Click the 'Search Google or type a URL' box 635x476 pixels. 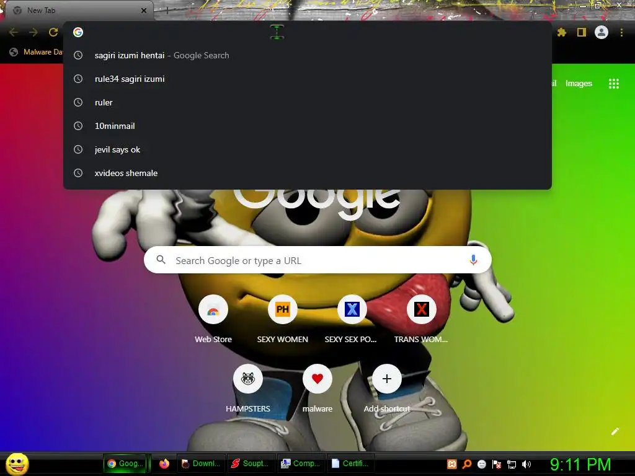(317, 260)
